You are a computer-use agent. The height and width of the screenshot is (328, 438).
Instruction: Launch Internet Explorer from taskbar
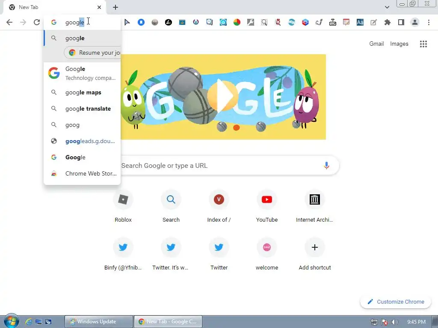(x=29, y=322)
